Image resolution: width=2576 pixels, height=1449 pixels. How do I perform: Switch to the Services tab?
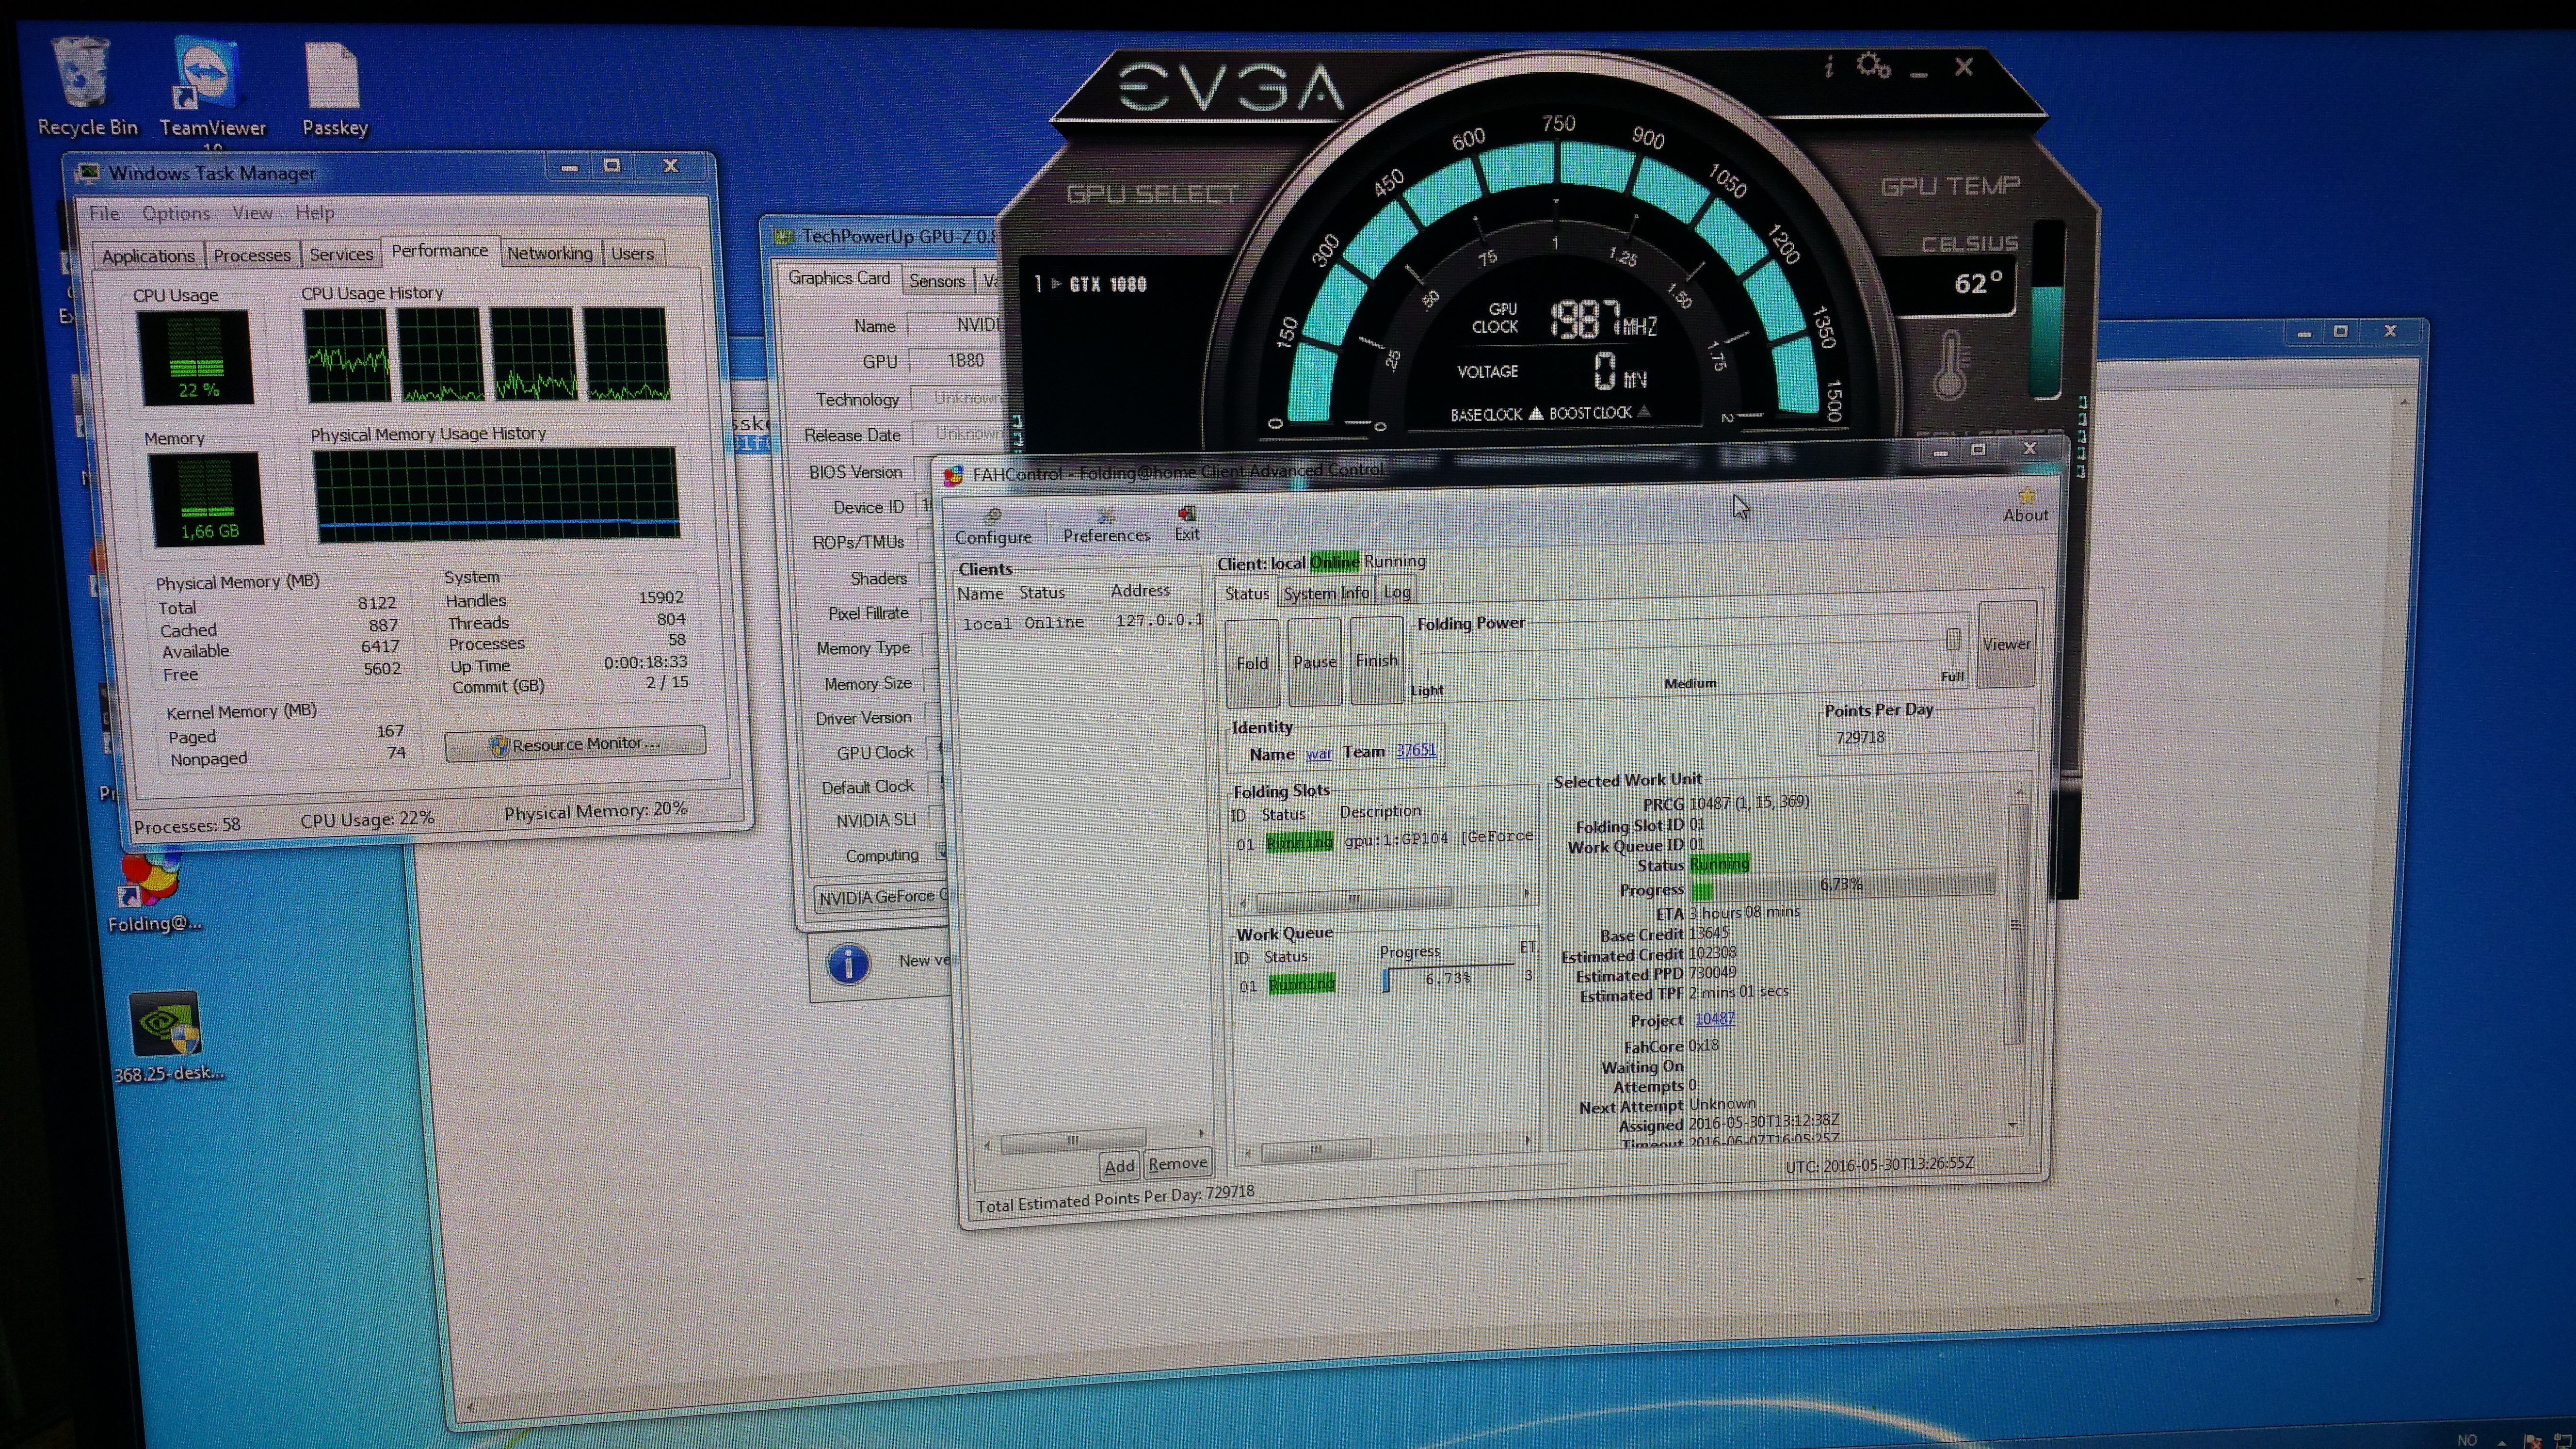coord(341,254)
